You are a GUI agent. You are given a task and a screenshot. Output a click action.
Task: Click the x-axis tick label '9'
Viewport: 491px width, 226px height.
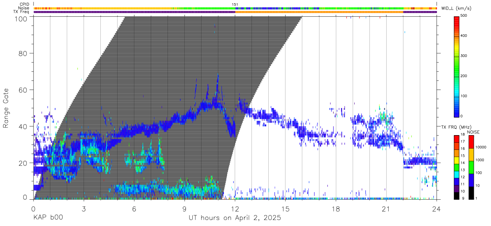[x=184, y=209]
